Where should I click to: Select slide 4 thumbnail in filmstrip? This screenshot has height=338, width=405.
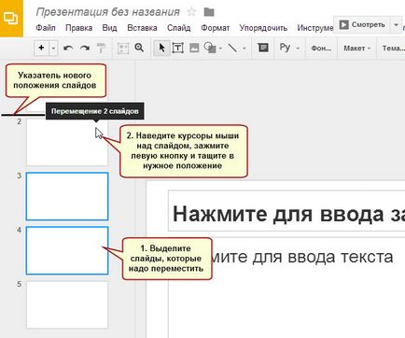point(67,250)
